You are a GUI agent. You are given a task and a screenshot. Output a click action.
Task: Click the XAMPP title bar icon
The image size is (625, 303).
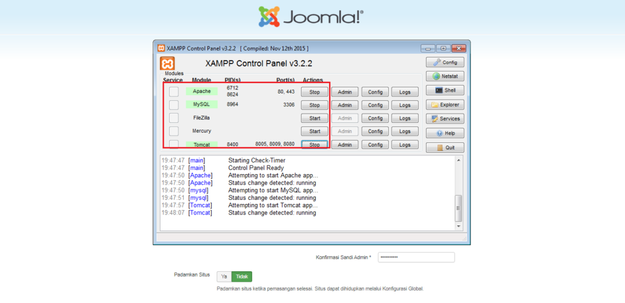click(x=161, y=49)
